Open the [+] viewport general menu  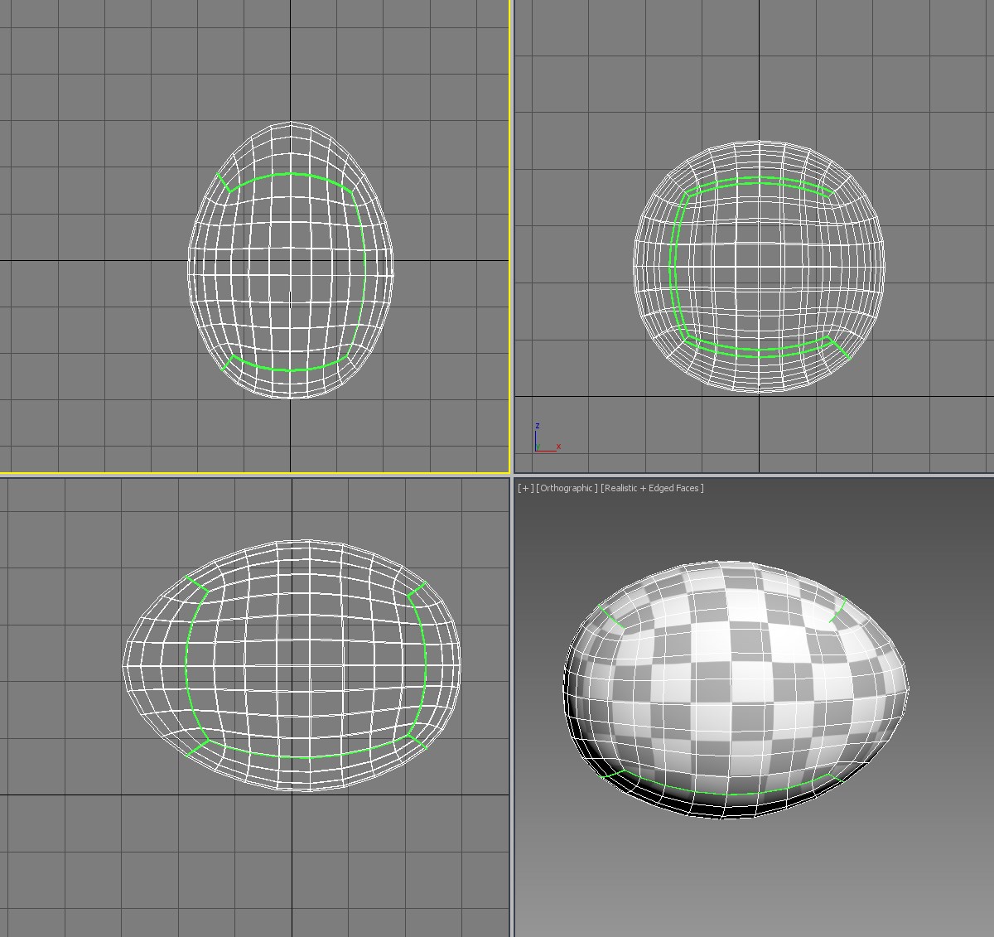525,488
